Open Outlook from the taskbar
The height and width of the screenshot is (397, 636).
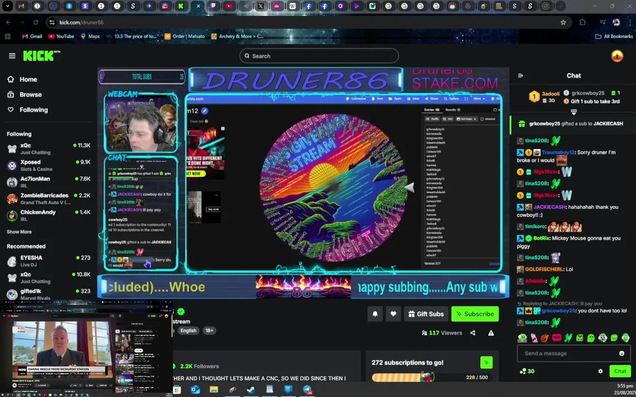coord(196,390)
